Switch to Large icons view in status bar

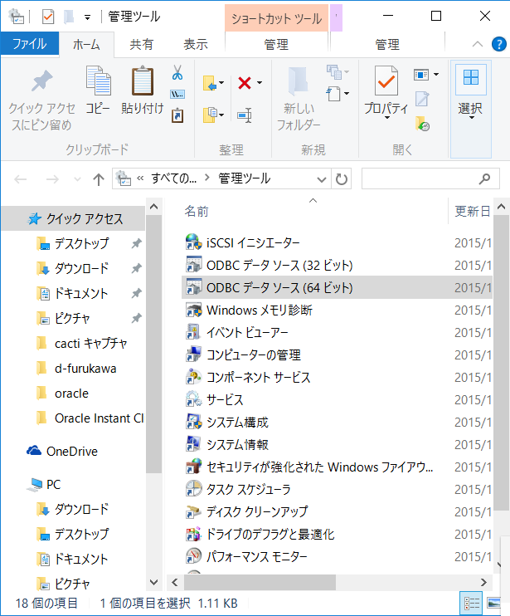(494, 603)
